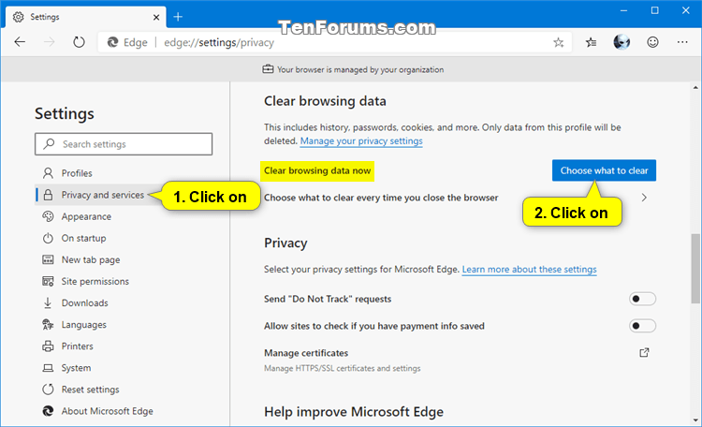This screenshot has width=702, height=427.
Task: Toggle Allow sites to check payment info
Action: [642, 326]
